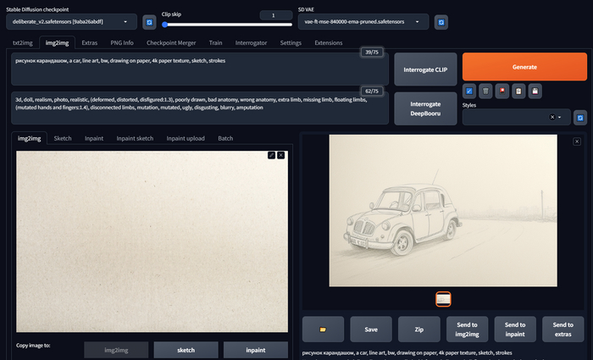
Task: Refresh the SD VAE list
Action: 441,21
